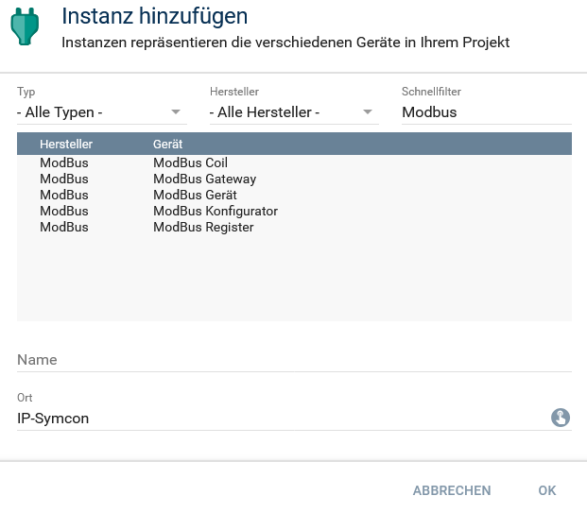Open the Typ dropdown arrow
The image size is (587, 513).
pos(176,112)
